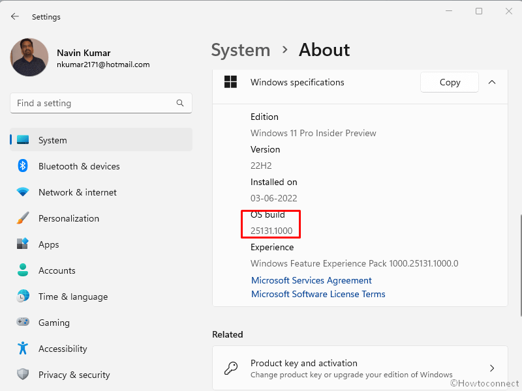Image resolution: width=522 pixels, height=391 pixels.
Task: Open Microsoft Services Agreement link
Action: 311,280
